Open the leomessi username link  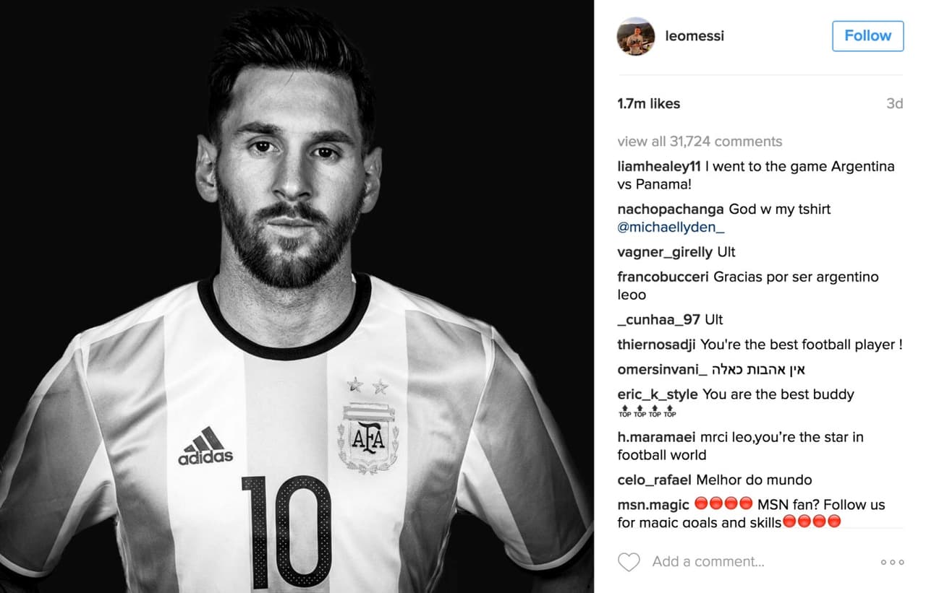tap(694, 35)
